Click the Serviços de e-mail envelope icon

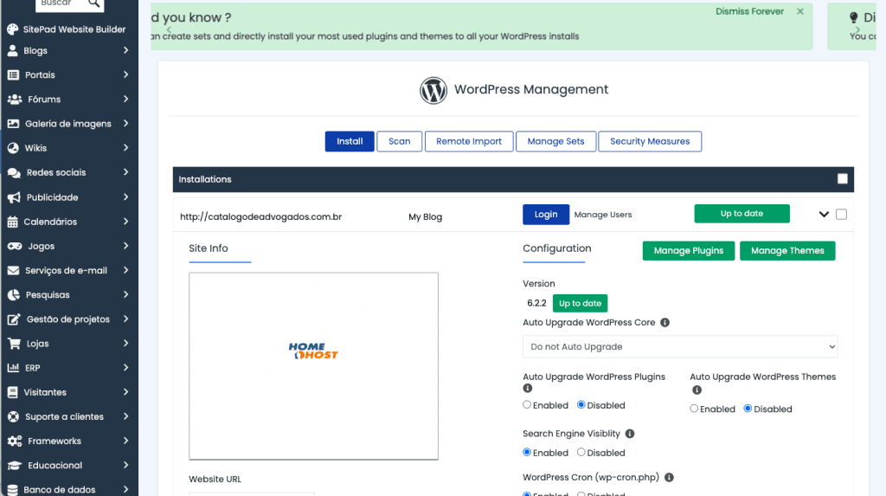click(x=13, y=270)
